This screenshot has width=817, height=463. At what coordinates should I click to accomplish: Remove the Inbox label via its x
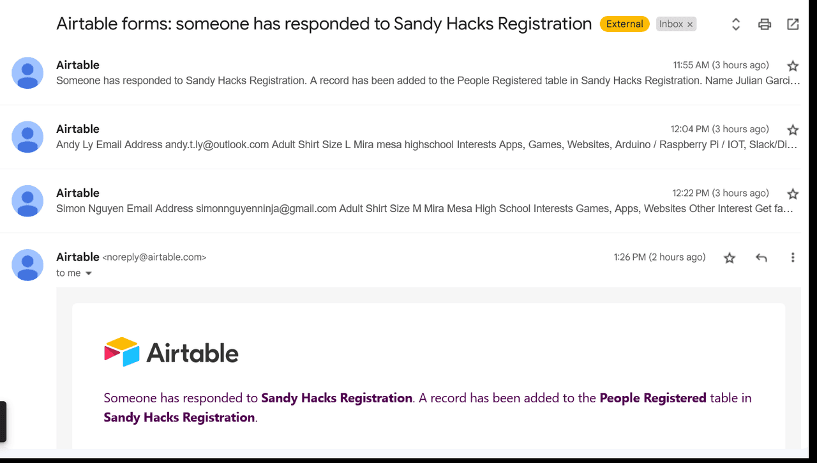pos(690,24)
